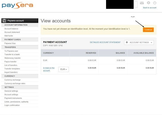This screenshot has height=115, width=162.
Task: Select Add funds menu item
Action: pyautogui.click(x=9, y=36)
